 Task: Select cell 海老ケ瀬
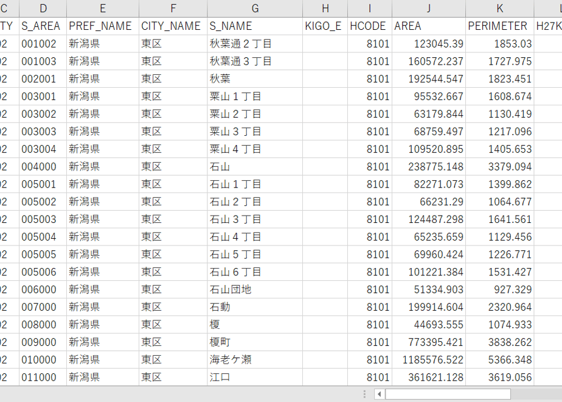[x=255, y=360]
